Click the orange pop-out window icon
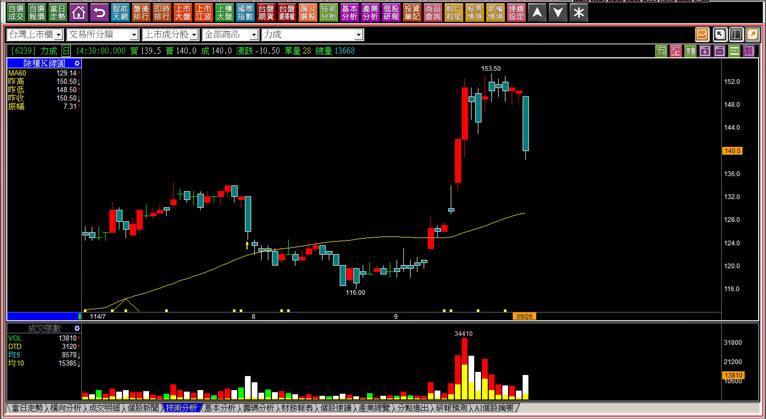This screenshot has height=419, width=766. tap(752, 35)
